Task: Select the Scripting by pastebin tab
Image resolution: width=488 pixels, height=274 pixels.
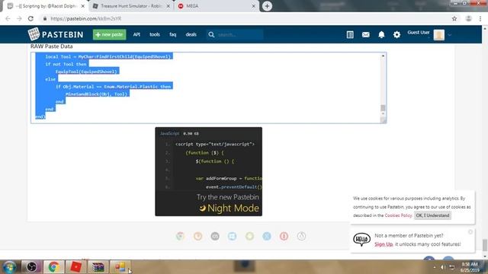Action: [45, 6]
